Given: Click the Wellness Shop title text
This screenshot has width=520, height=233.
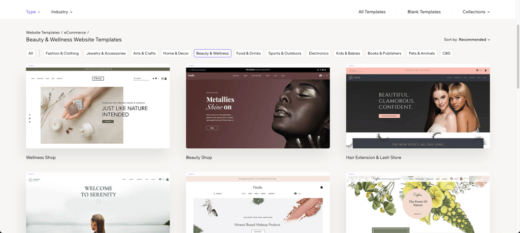Looking at the screenshot, I should click(x=41, y=157).
